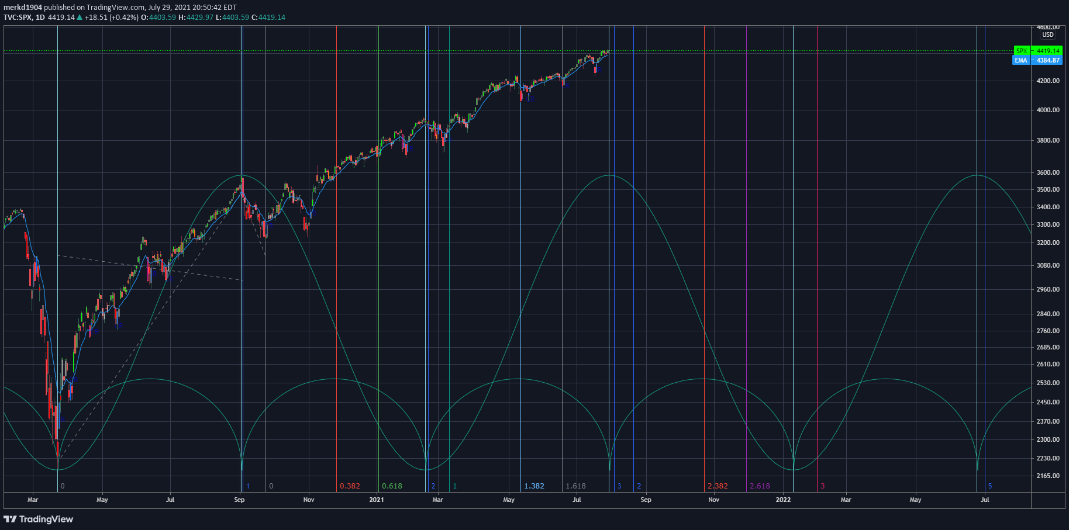Click the 2530.00 price axis label
The image size is (1069, 530).
(1048, 383)
